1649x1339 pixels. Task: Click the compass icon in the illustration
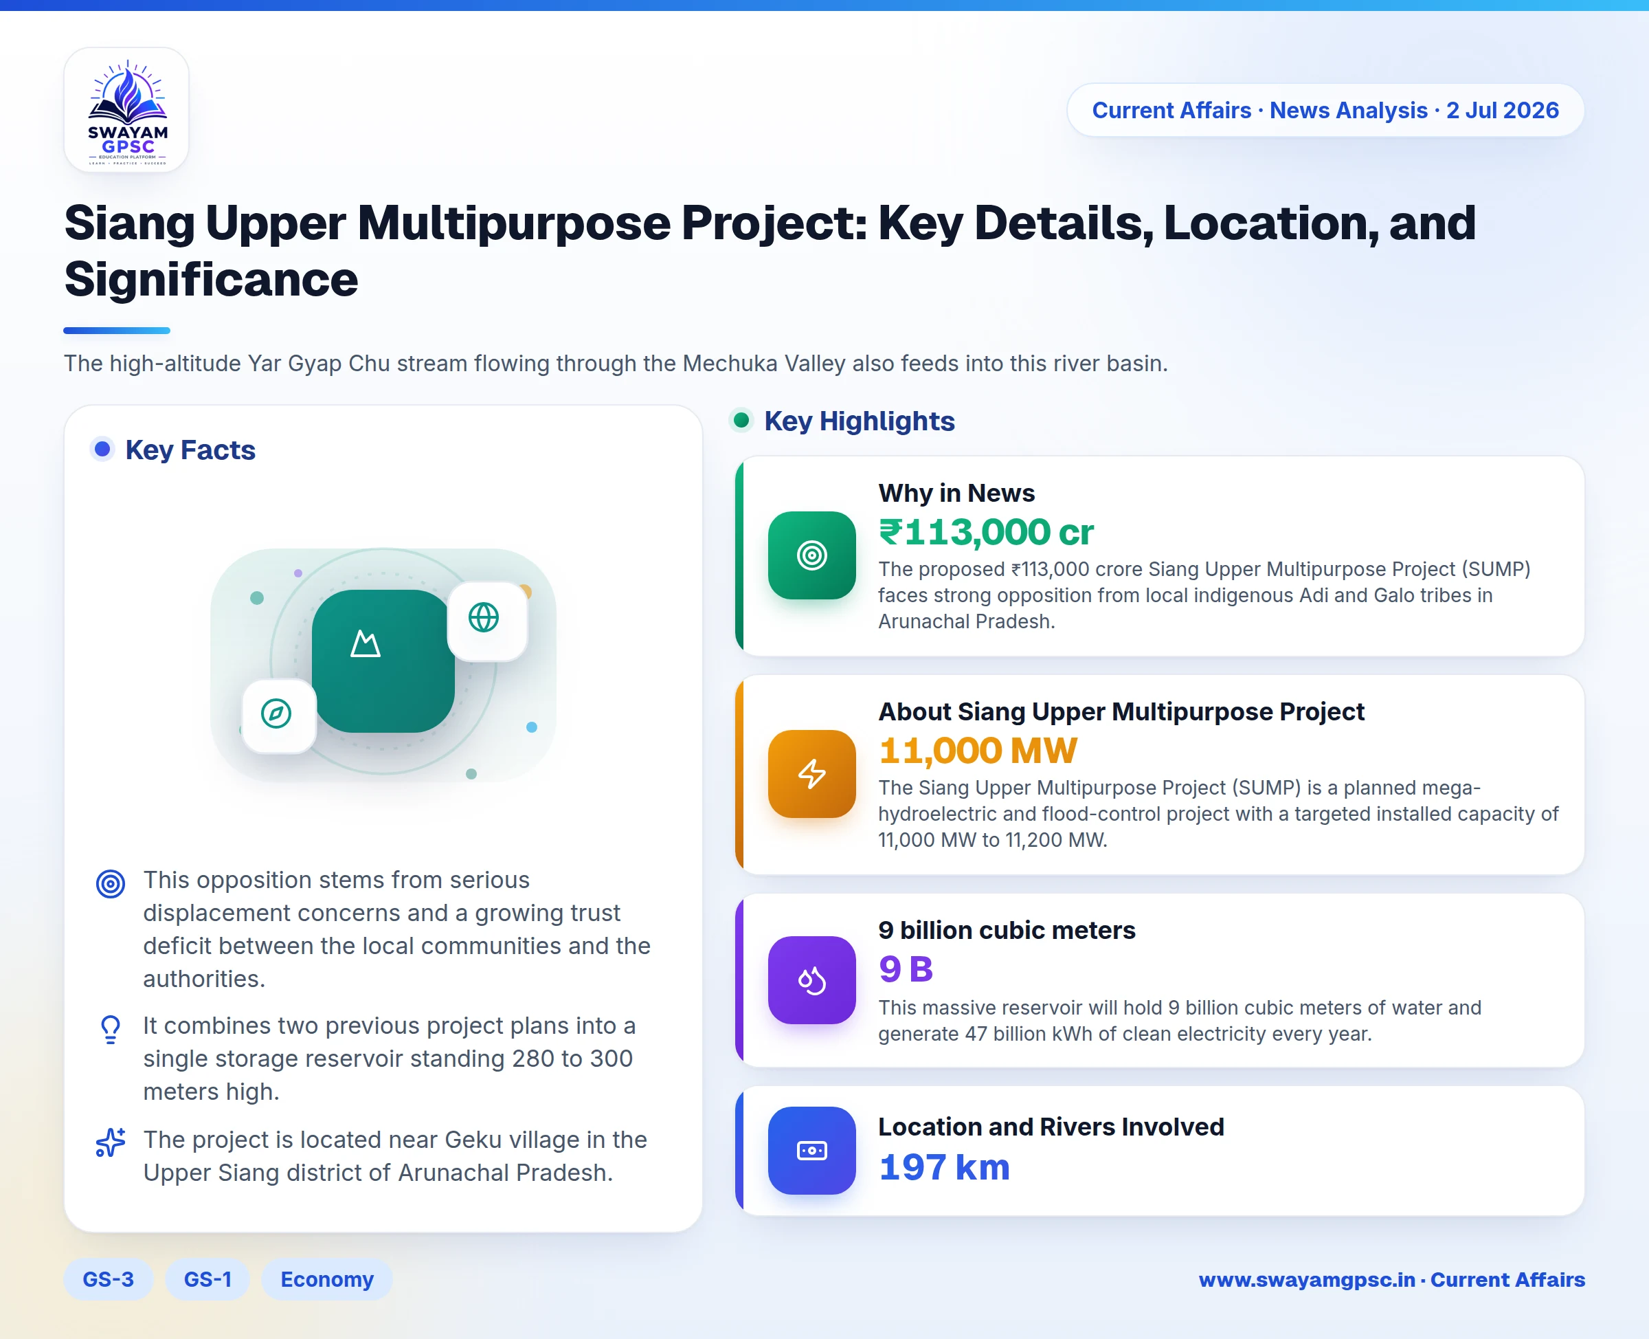tap(276, 713)
